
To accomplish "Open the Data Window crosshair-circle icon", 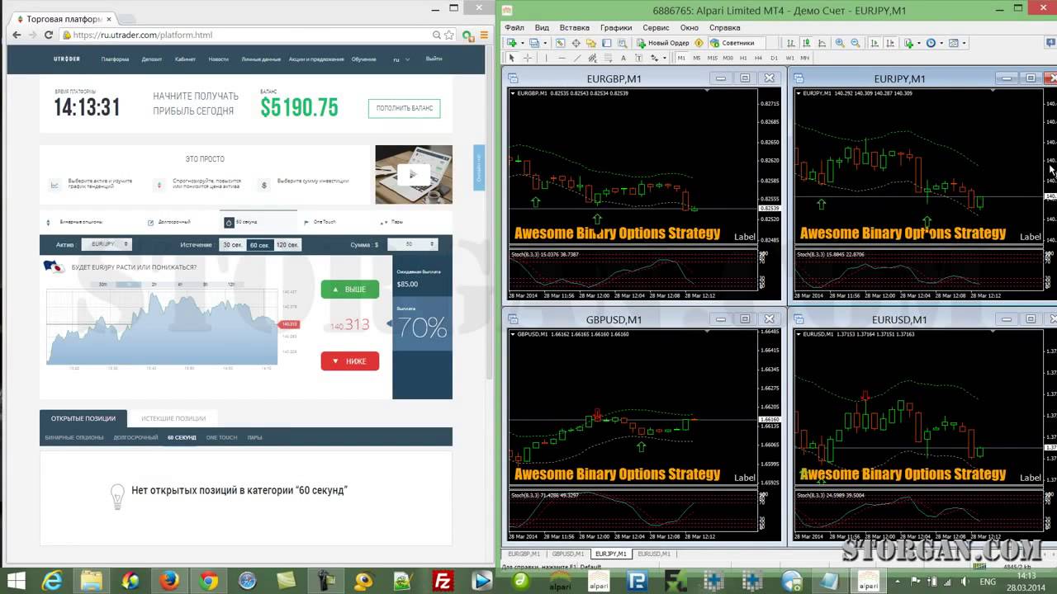I will click(576, 43).
